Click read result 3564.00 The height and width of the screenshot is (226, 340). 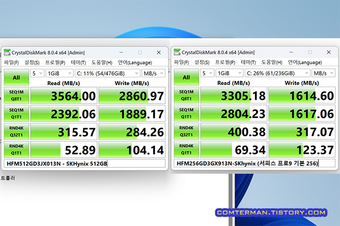64,95
